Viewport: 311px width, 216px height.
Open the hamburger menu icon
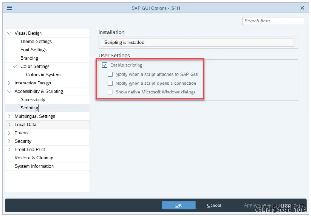pos(9,8)
